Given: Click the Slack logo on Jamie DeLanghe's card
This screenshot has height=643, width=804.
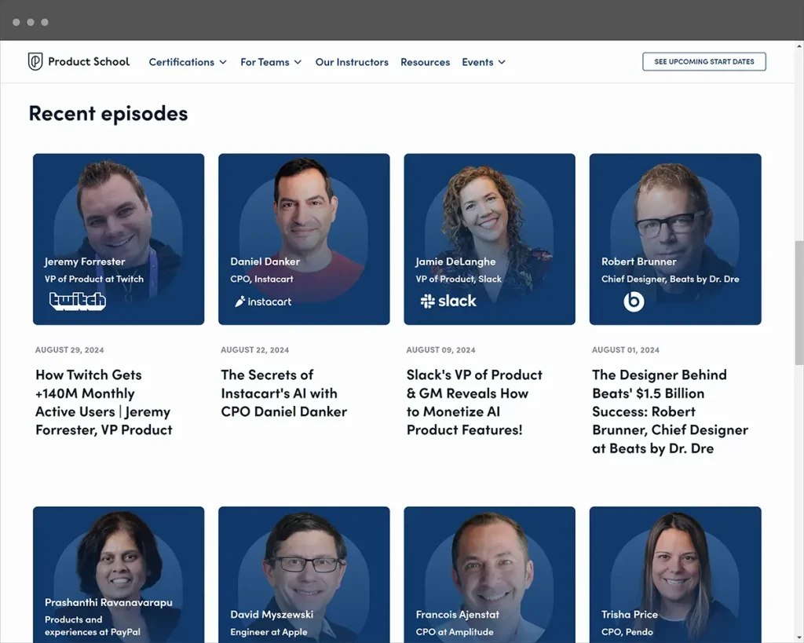Looking at the screenshot, I should (x=448, y=300).
